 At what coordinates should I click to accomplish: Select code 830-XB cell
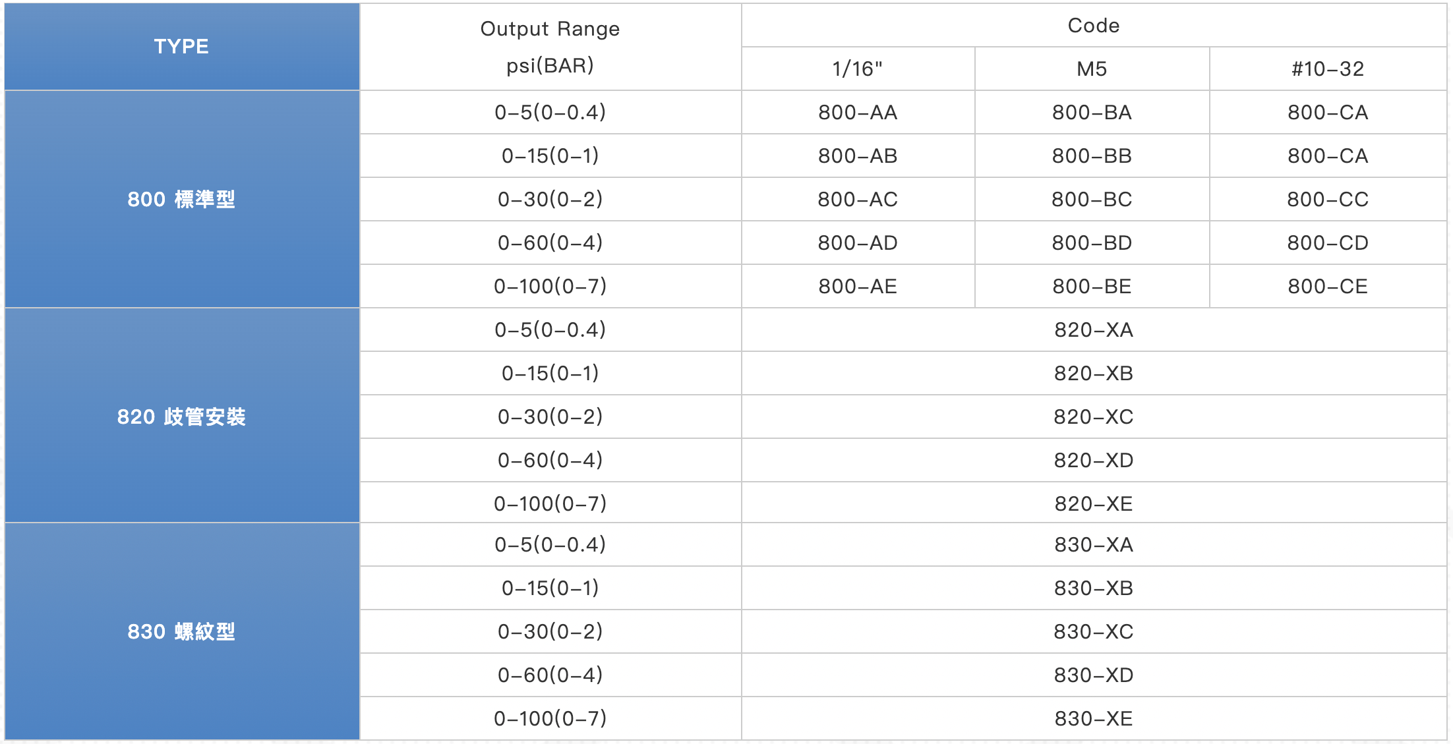click(x=1094, y=588)
